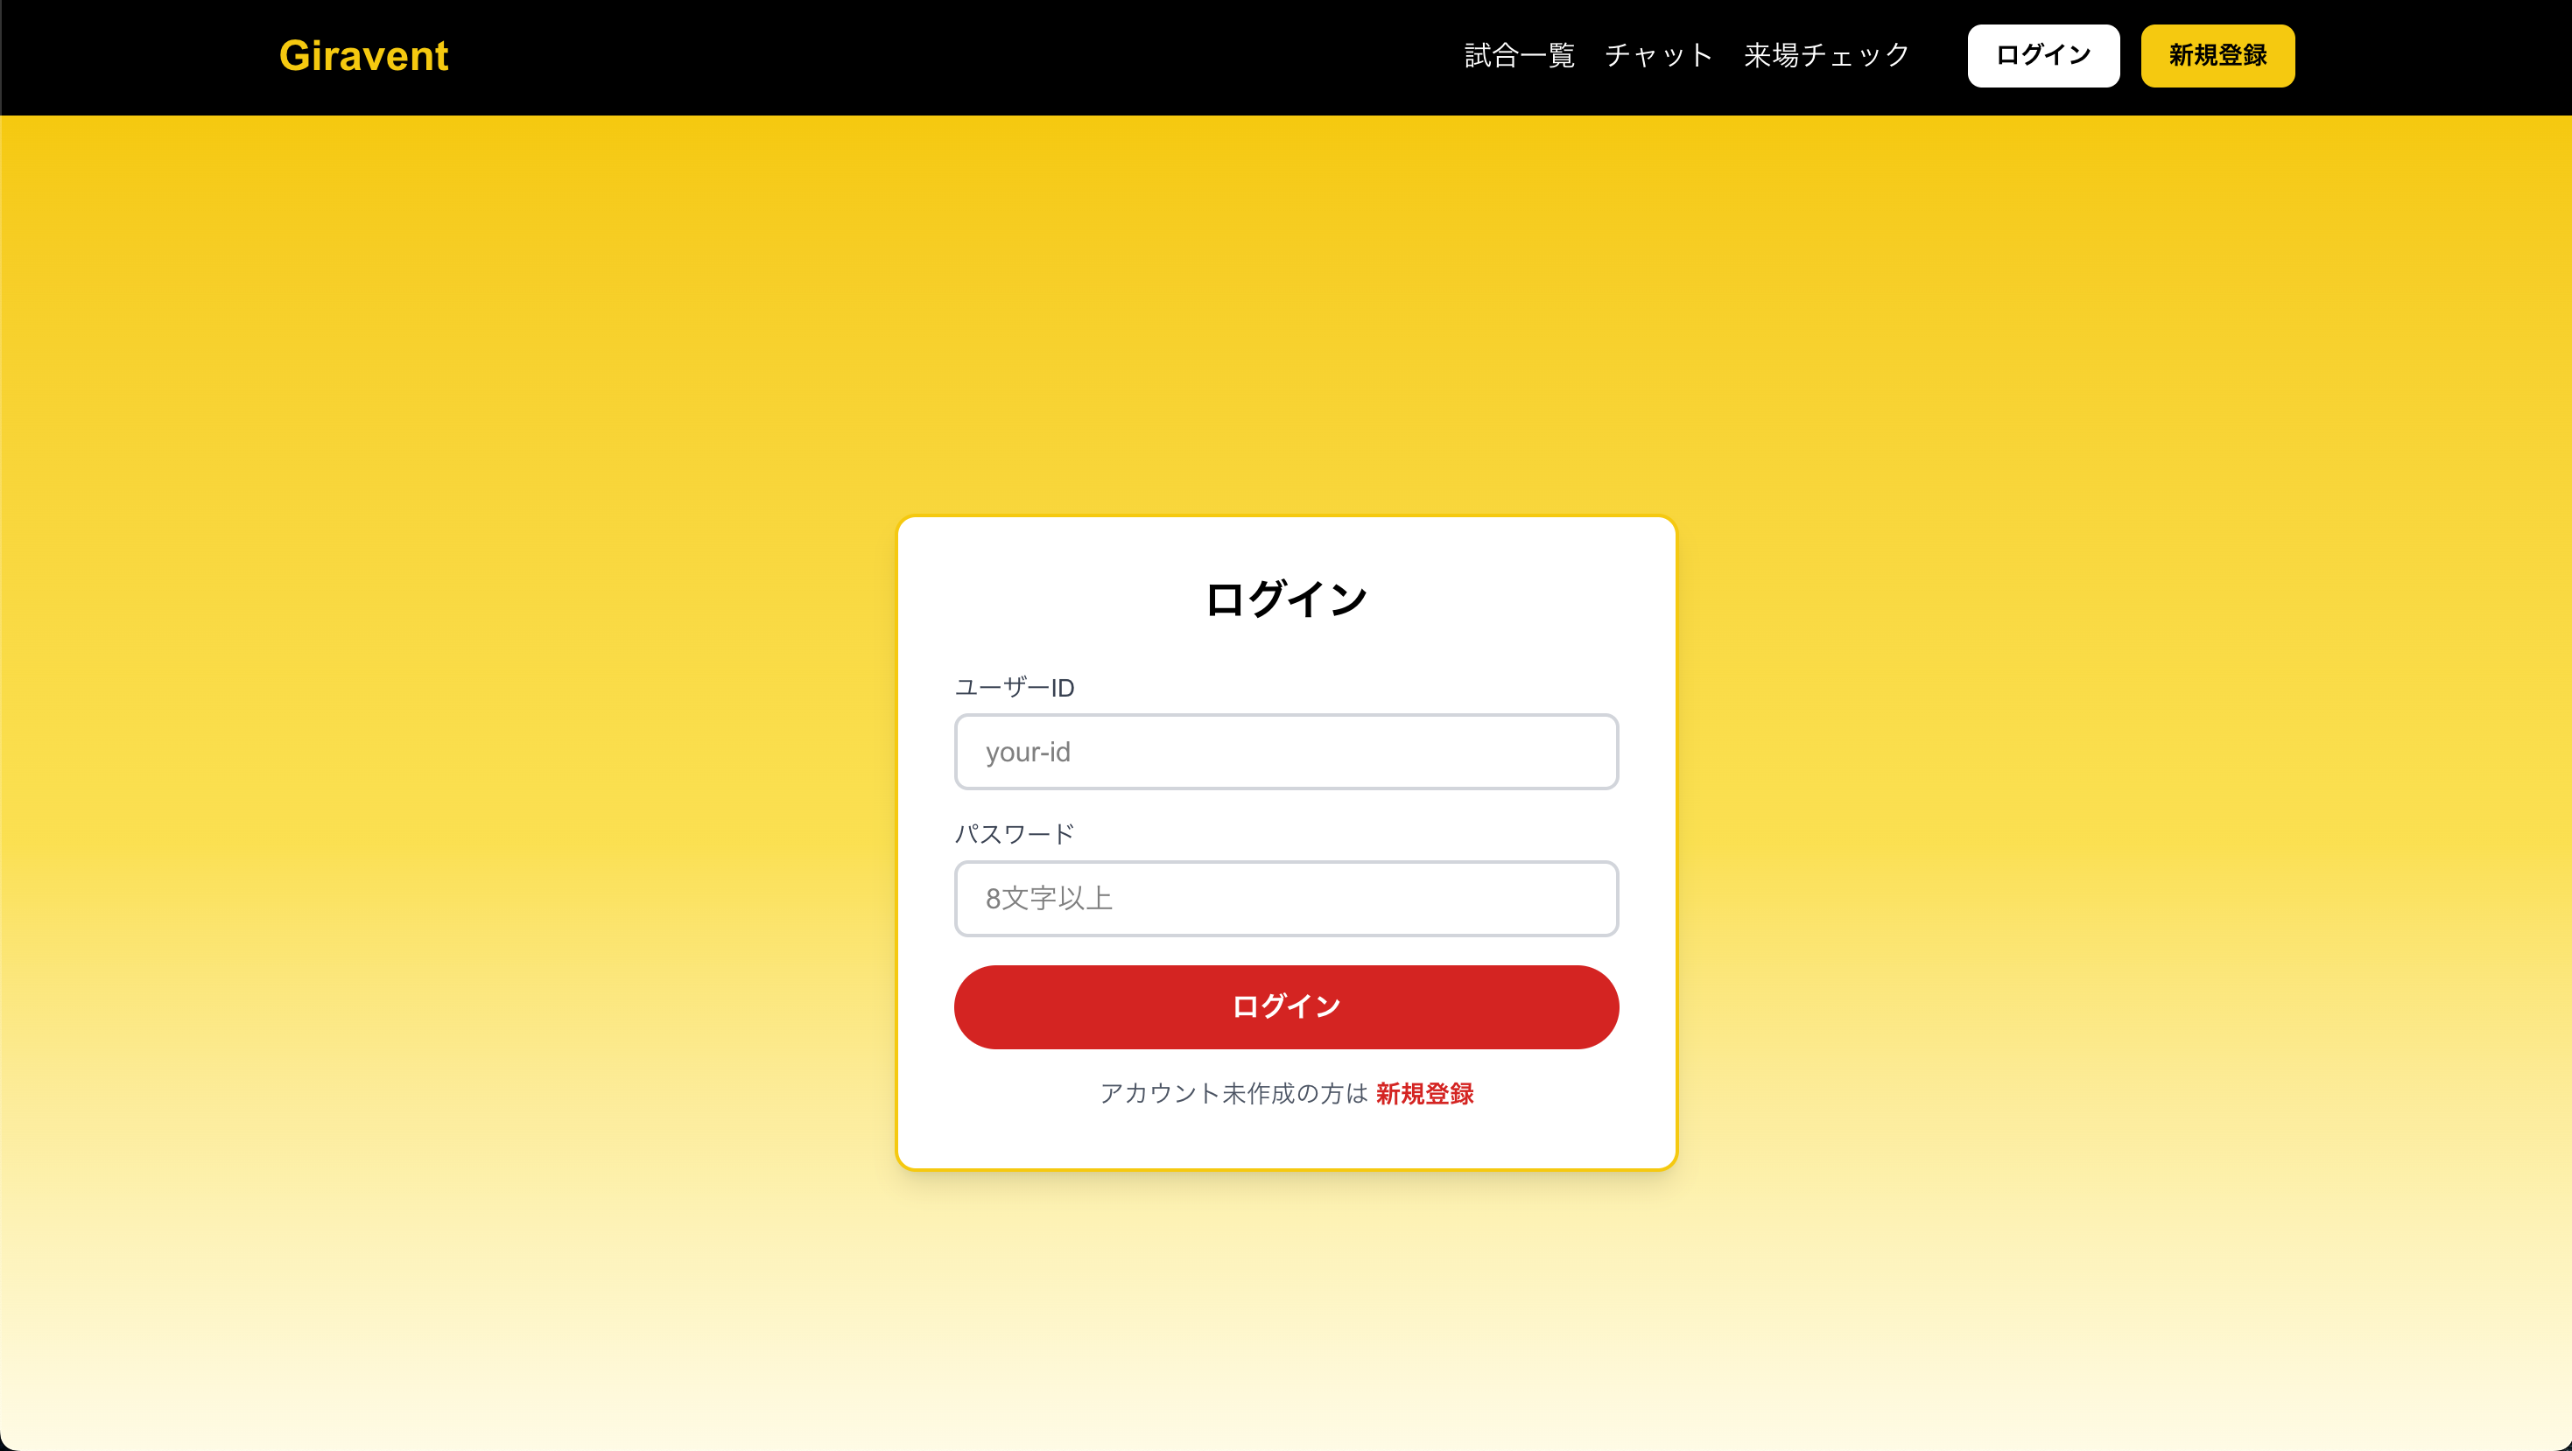
Task: Click the アカウント未作成の方は text
Action: [1234, 1094]
